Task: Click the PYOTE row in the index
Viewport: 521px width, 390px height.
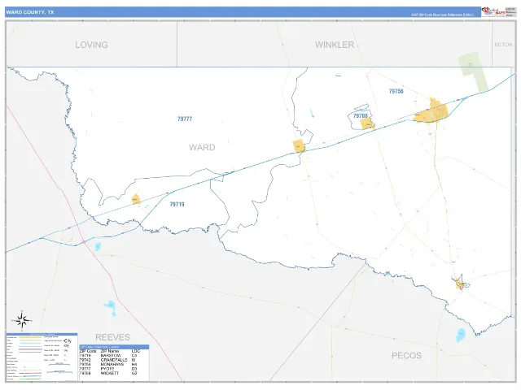Action: [111, 369]
